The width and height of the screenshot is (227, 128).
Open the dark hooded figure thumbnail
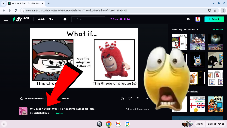[x=215, y=42]
